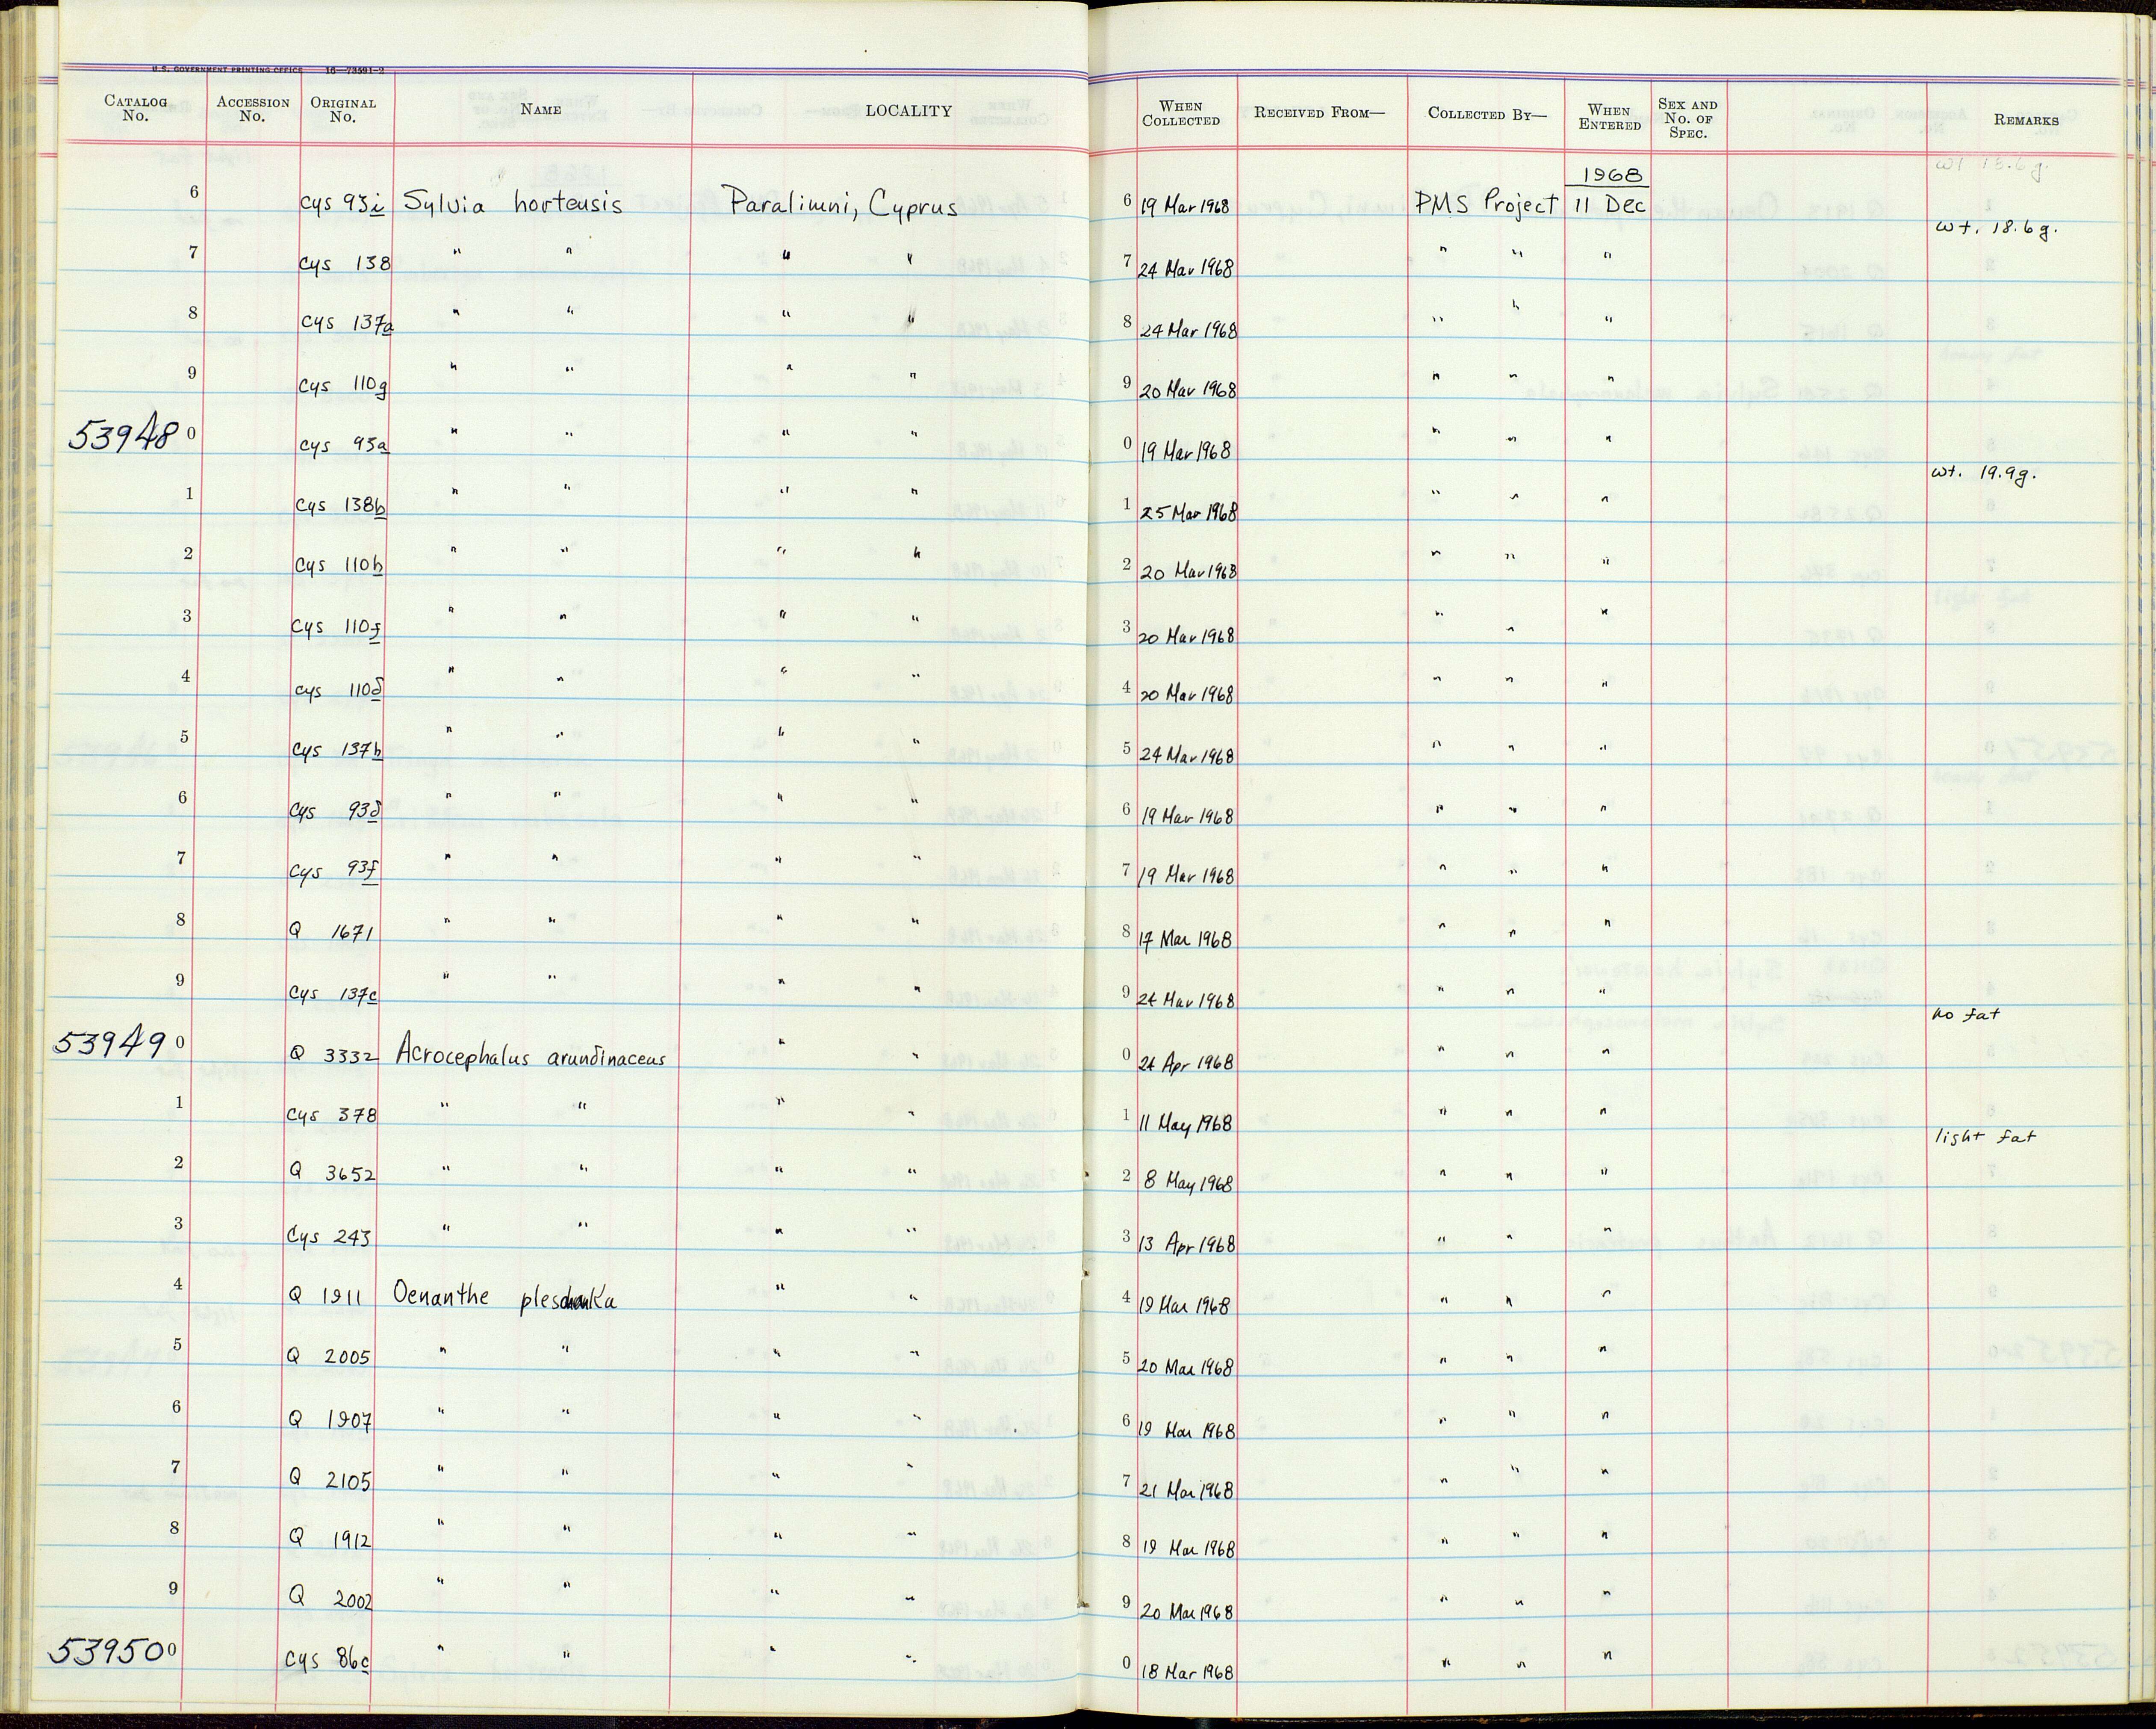Click original number 'Cys 86c'
The height and width of the screenshot is (1729, 2156).
(328, 1661)
